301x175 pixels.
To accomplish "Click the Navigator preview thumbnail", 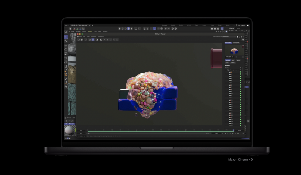I will pyautogui.click(x=234, y=50).
